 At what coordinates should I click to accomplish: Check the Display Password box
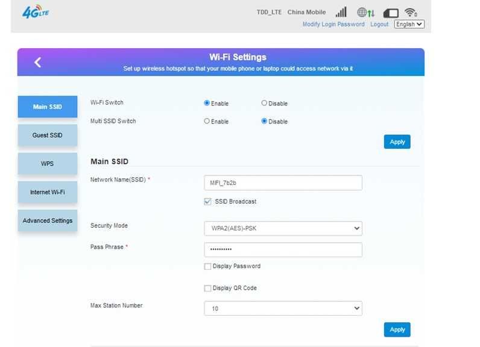(207, 266)
